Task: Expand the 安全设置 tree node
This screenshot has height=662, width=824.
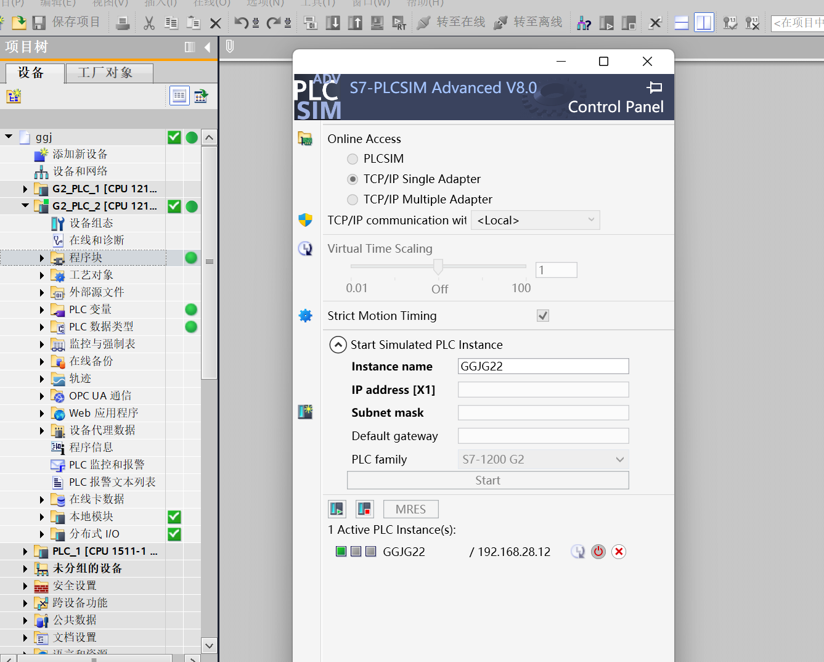Action: pyautogui.click(x=25, y=586)
